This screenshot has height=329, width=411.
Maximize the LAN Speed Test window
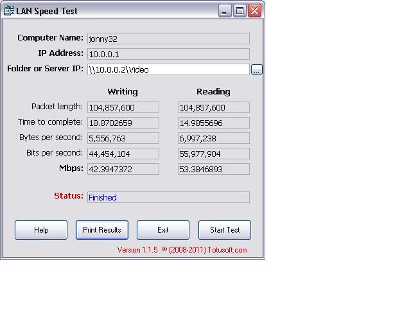pos(240,10)
